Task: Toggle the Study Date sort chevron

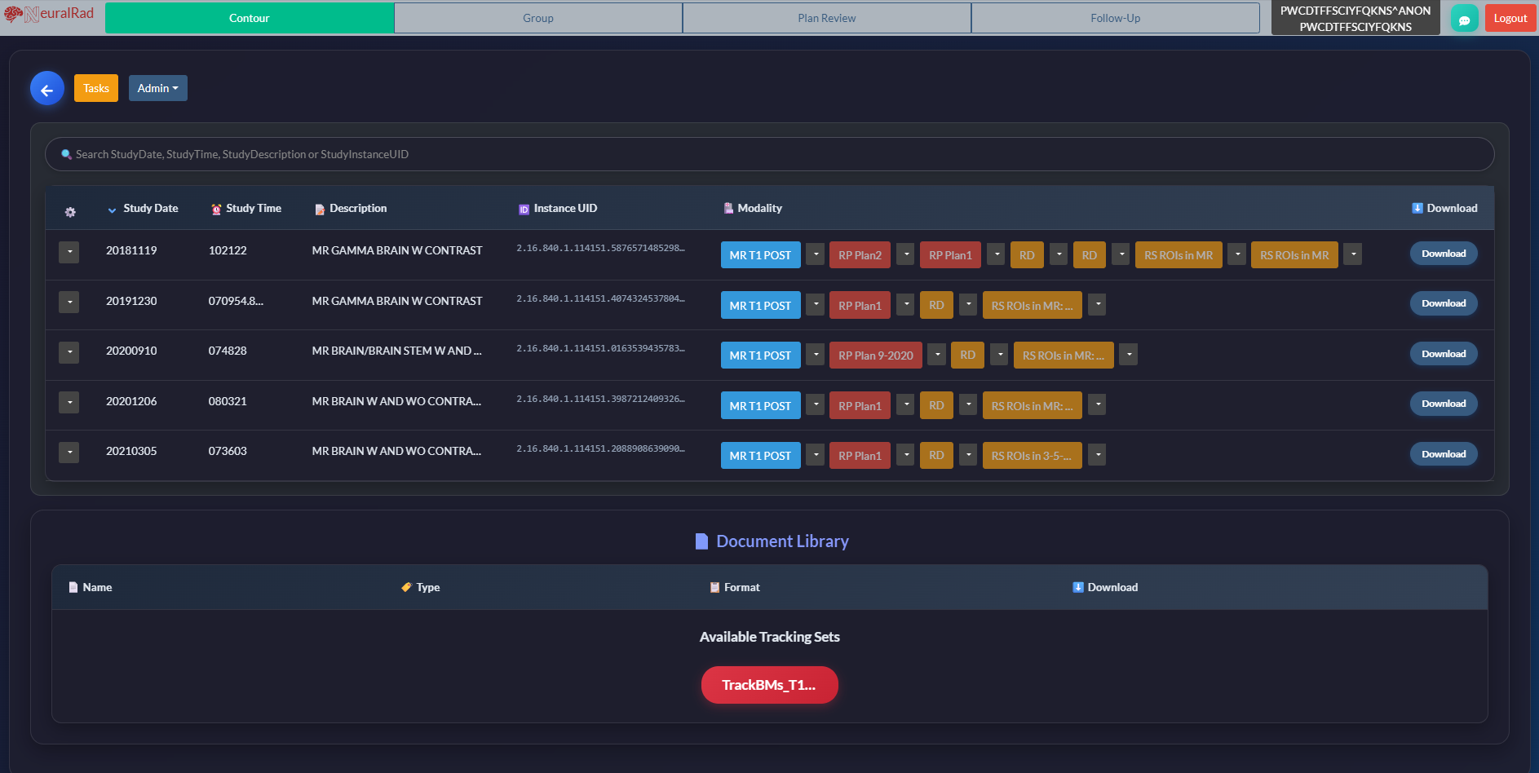Action: coord(112,210)
